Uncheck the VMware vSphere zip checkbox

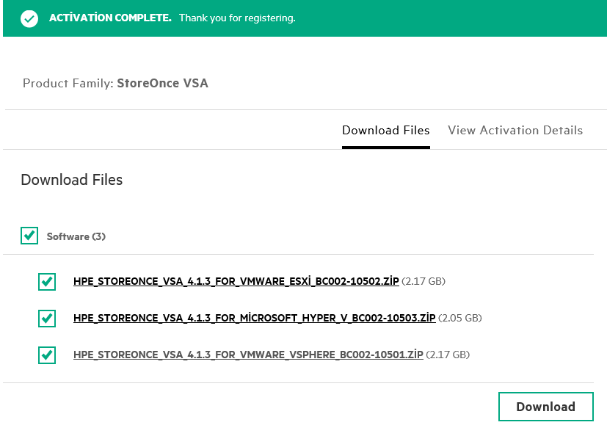coord(47,355)
